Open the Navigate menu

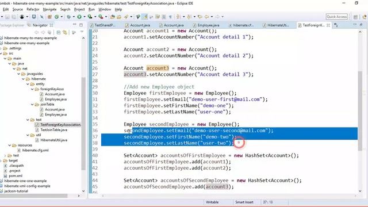(50, 9)
